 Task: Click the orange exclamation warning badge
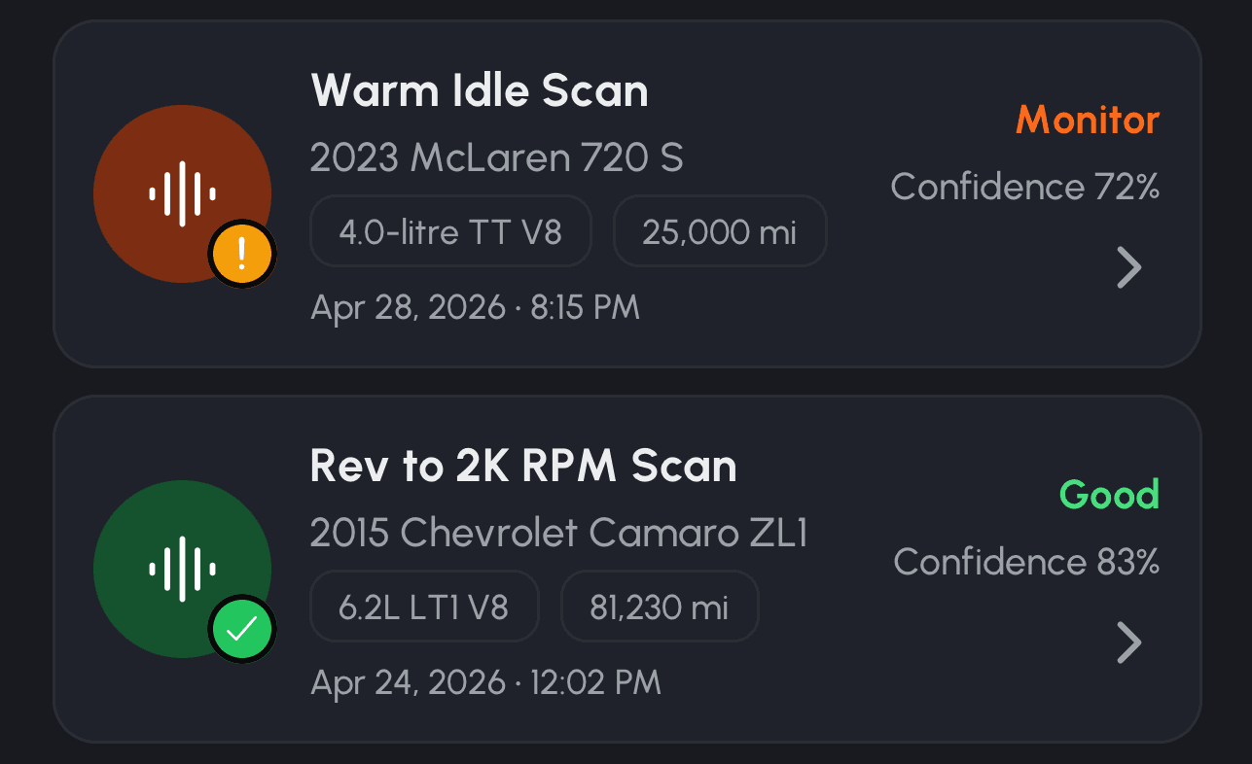(x=242, y=254)
